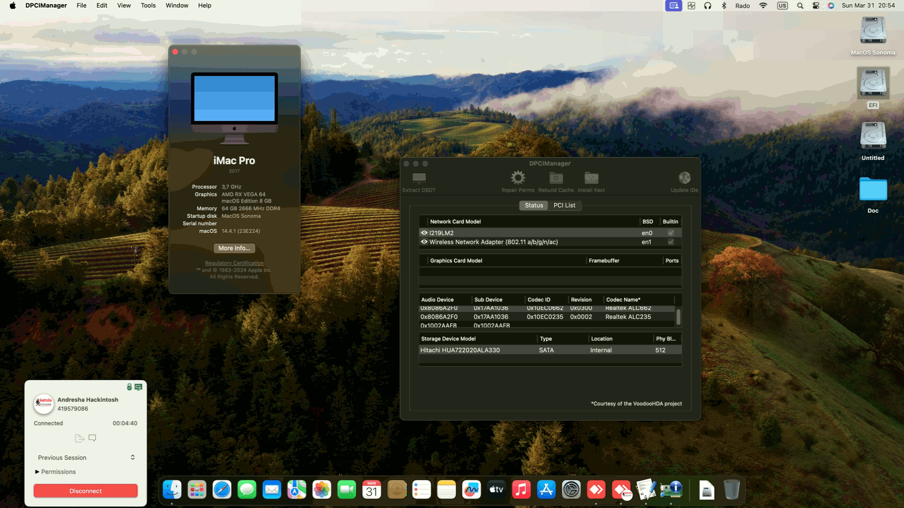Screen dimensions: 904x508
Task: Open Wi-Fi status menu
Action: 763,6
